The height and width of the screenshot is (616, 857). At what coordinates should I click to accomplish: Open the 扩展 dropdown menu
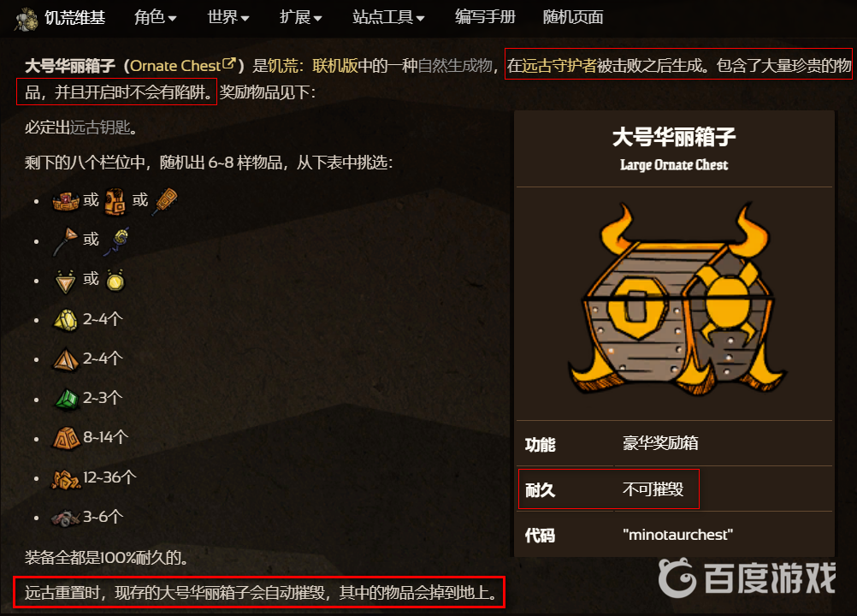(300, 17)
